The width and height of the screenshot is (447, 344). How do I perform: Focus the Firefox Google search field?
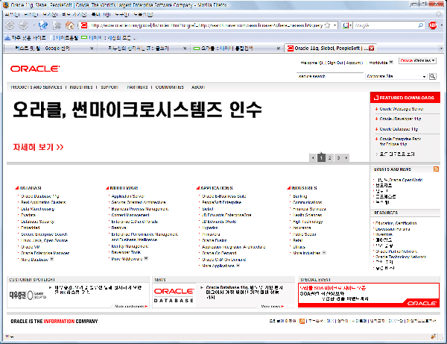(x=385, y=25)
